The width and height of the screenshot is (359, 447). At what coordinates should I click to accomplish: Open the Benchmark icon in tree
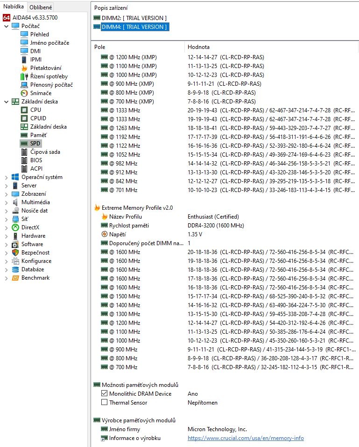(x=15, y=278)
